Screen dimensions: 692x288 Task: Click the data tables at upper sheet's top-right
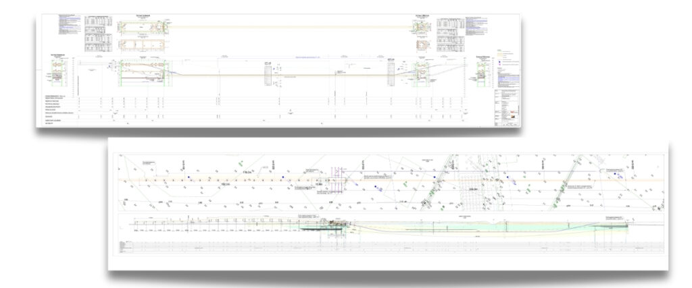[451, 34]
